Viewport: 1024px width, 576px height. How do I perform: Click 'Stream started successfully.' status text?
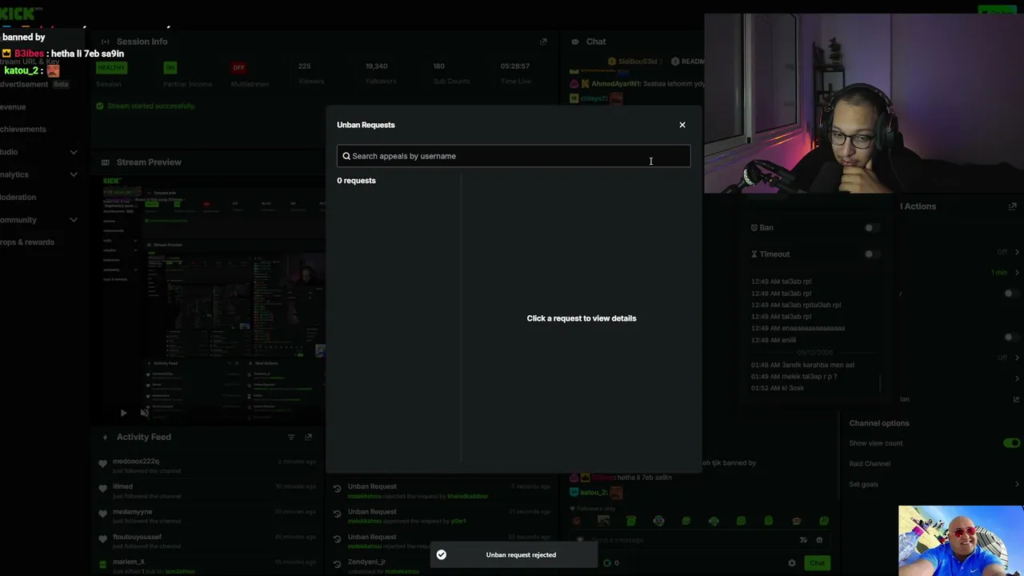coord(151,106)
